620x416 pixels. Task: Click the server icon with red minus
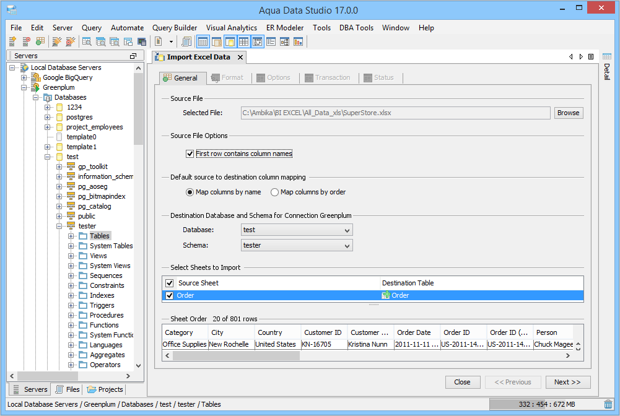click(26, 41)
